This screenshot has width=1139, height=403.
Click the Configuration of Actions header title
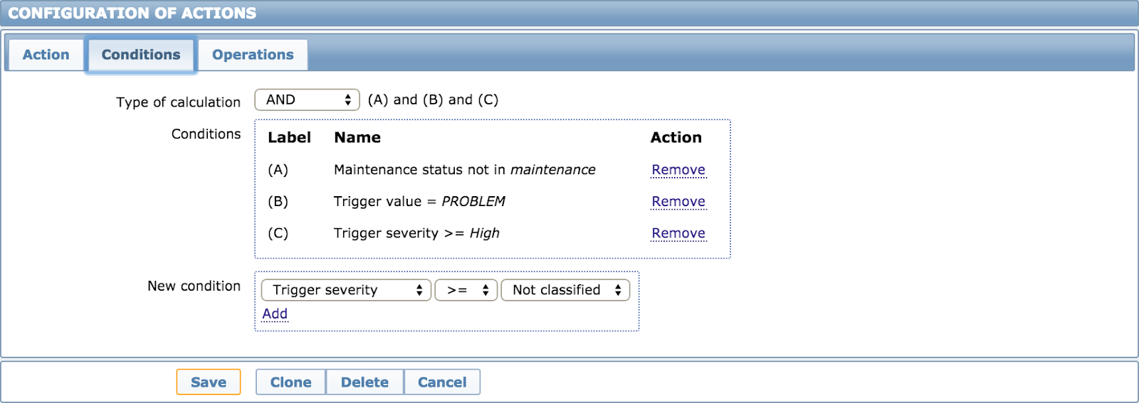132,14
